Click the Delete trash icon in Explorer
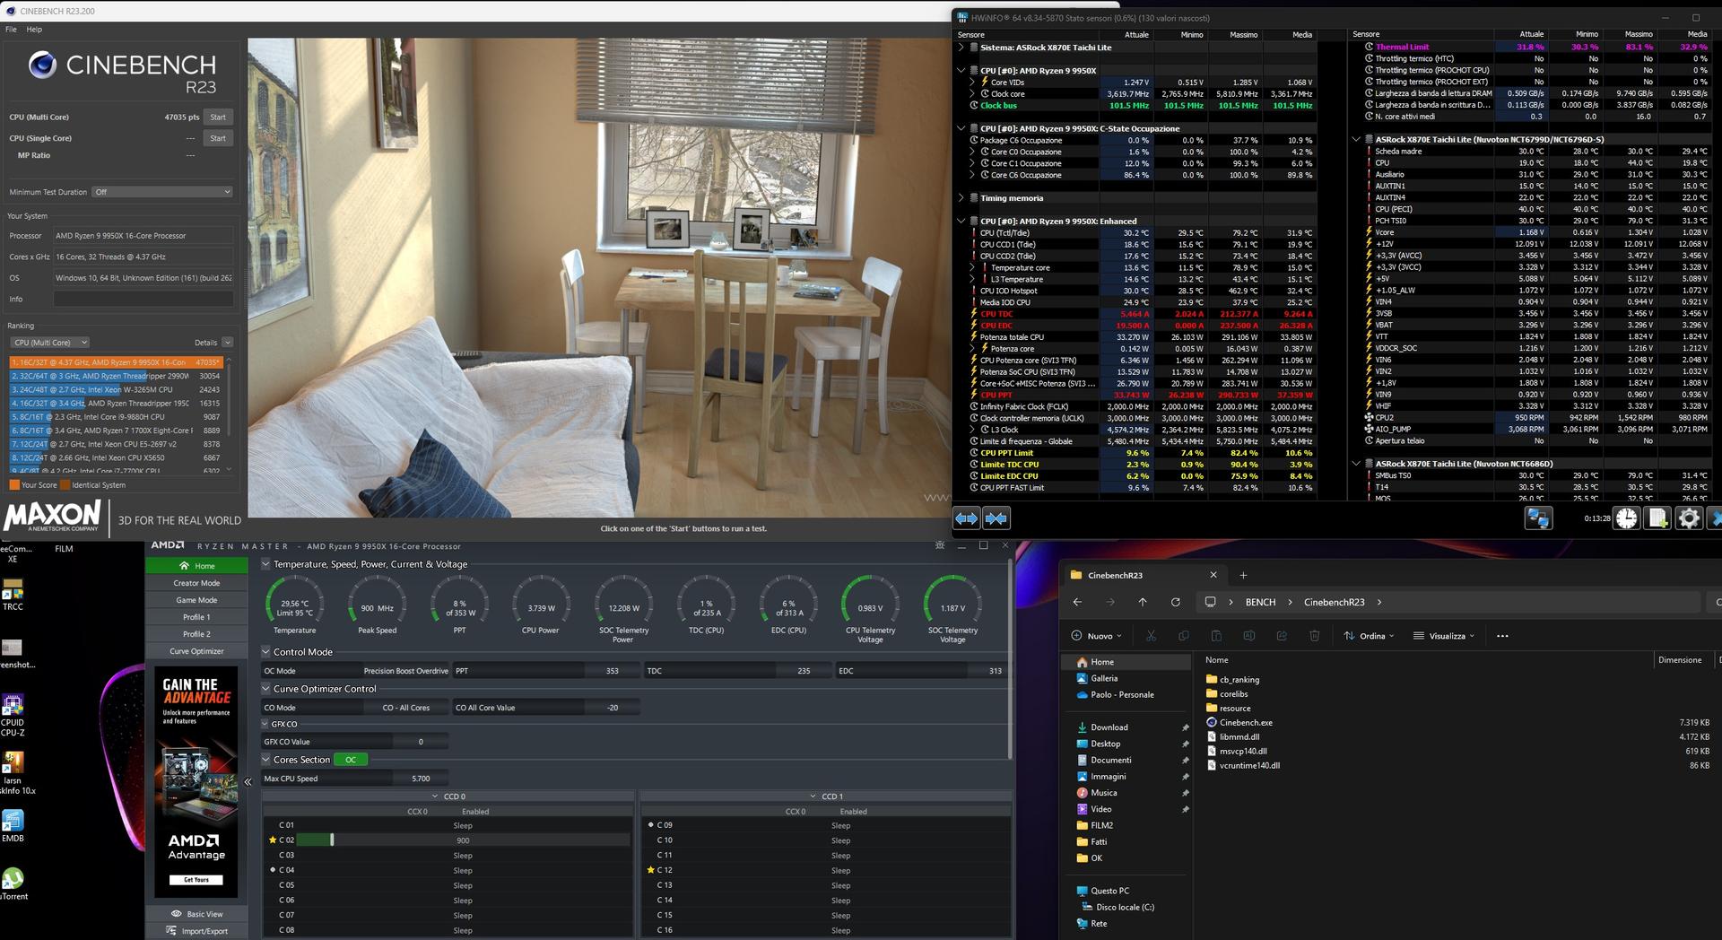This screenshot has width=1722, height=940. (1315, 636)
